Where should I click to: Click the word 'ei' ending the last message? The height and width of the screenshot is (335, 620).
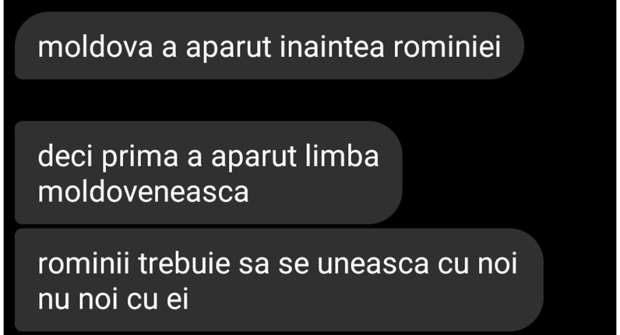(x=177, y=299)
